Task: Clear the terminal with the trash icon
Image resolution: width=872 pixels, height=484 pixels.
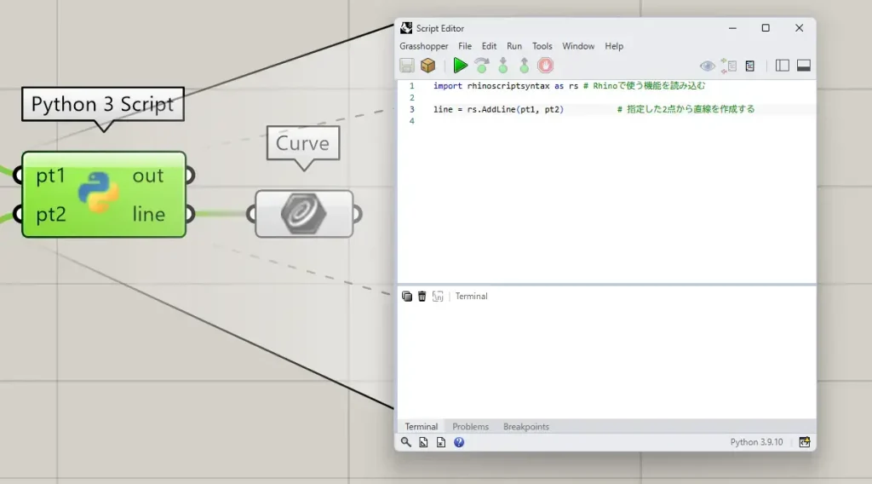Action: click(x=422, y=297)
